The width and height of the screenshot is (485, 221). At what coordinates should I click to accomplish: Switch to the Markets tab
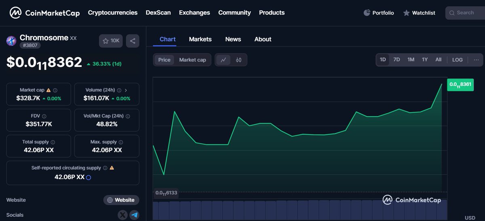(200, 39)
